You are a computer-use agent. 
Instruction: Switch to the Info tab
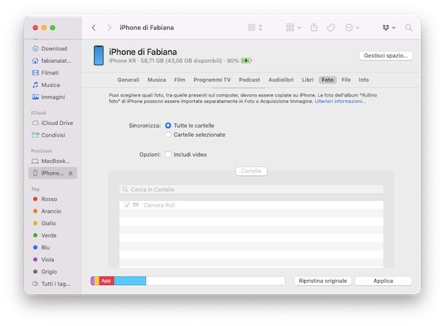363,80
